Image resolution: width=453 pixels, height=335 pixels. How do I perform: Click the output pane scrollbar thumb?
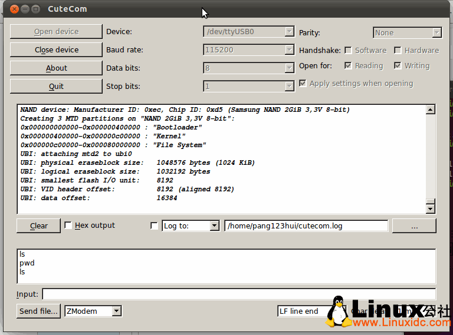[431, 201]
